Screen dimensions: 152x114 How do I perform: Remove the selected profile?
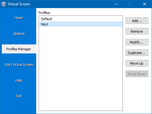137,31
